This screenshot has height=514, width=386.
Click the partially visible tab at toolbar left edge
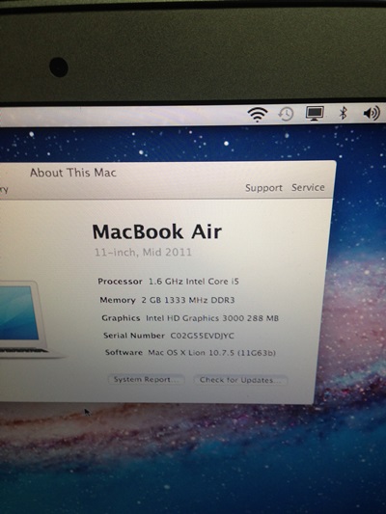4,189
